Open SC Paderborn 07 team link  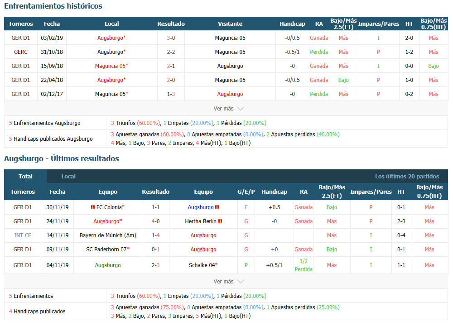(x=107, y=249)
